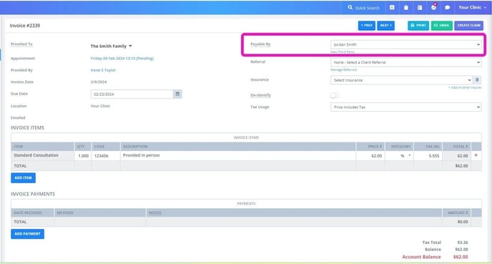Open the Payable By Jordan Smith dropdown
Image resolution: width=492 pixels, height=264 pixels.
[405, 44]
